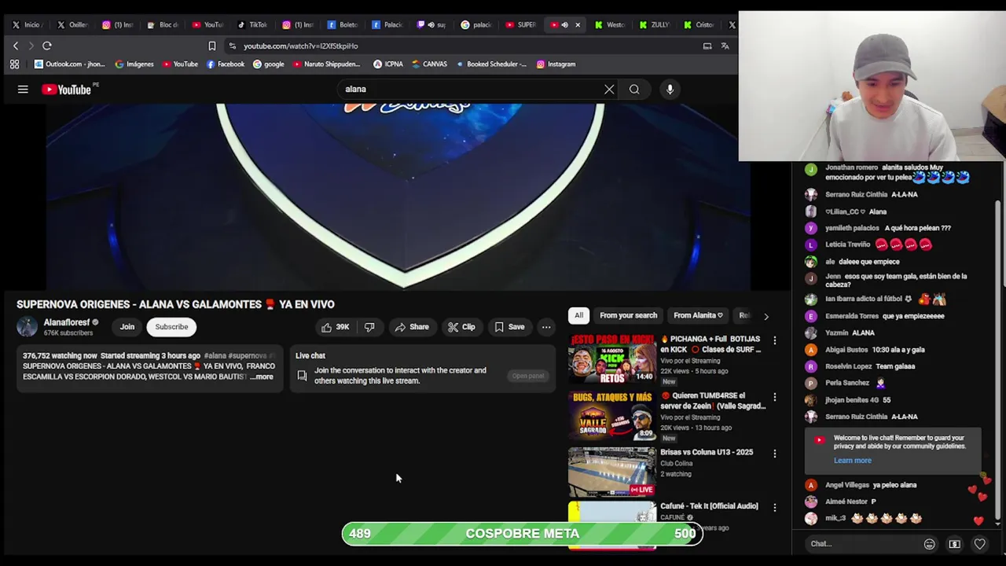Open the Brisas vs Coluna U13 thumbnail
1006x566 pixels.
pyautogui.click(x=612, y=472)
